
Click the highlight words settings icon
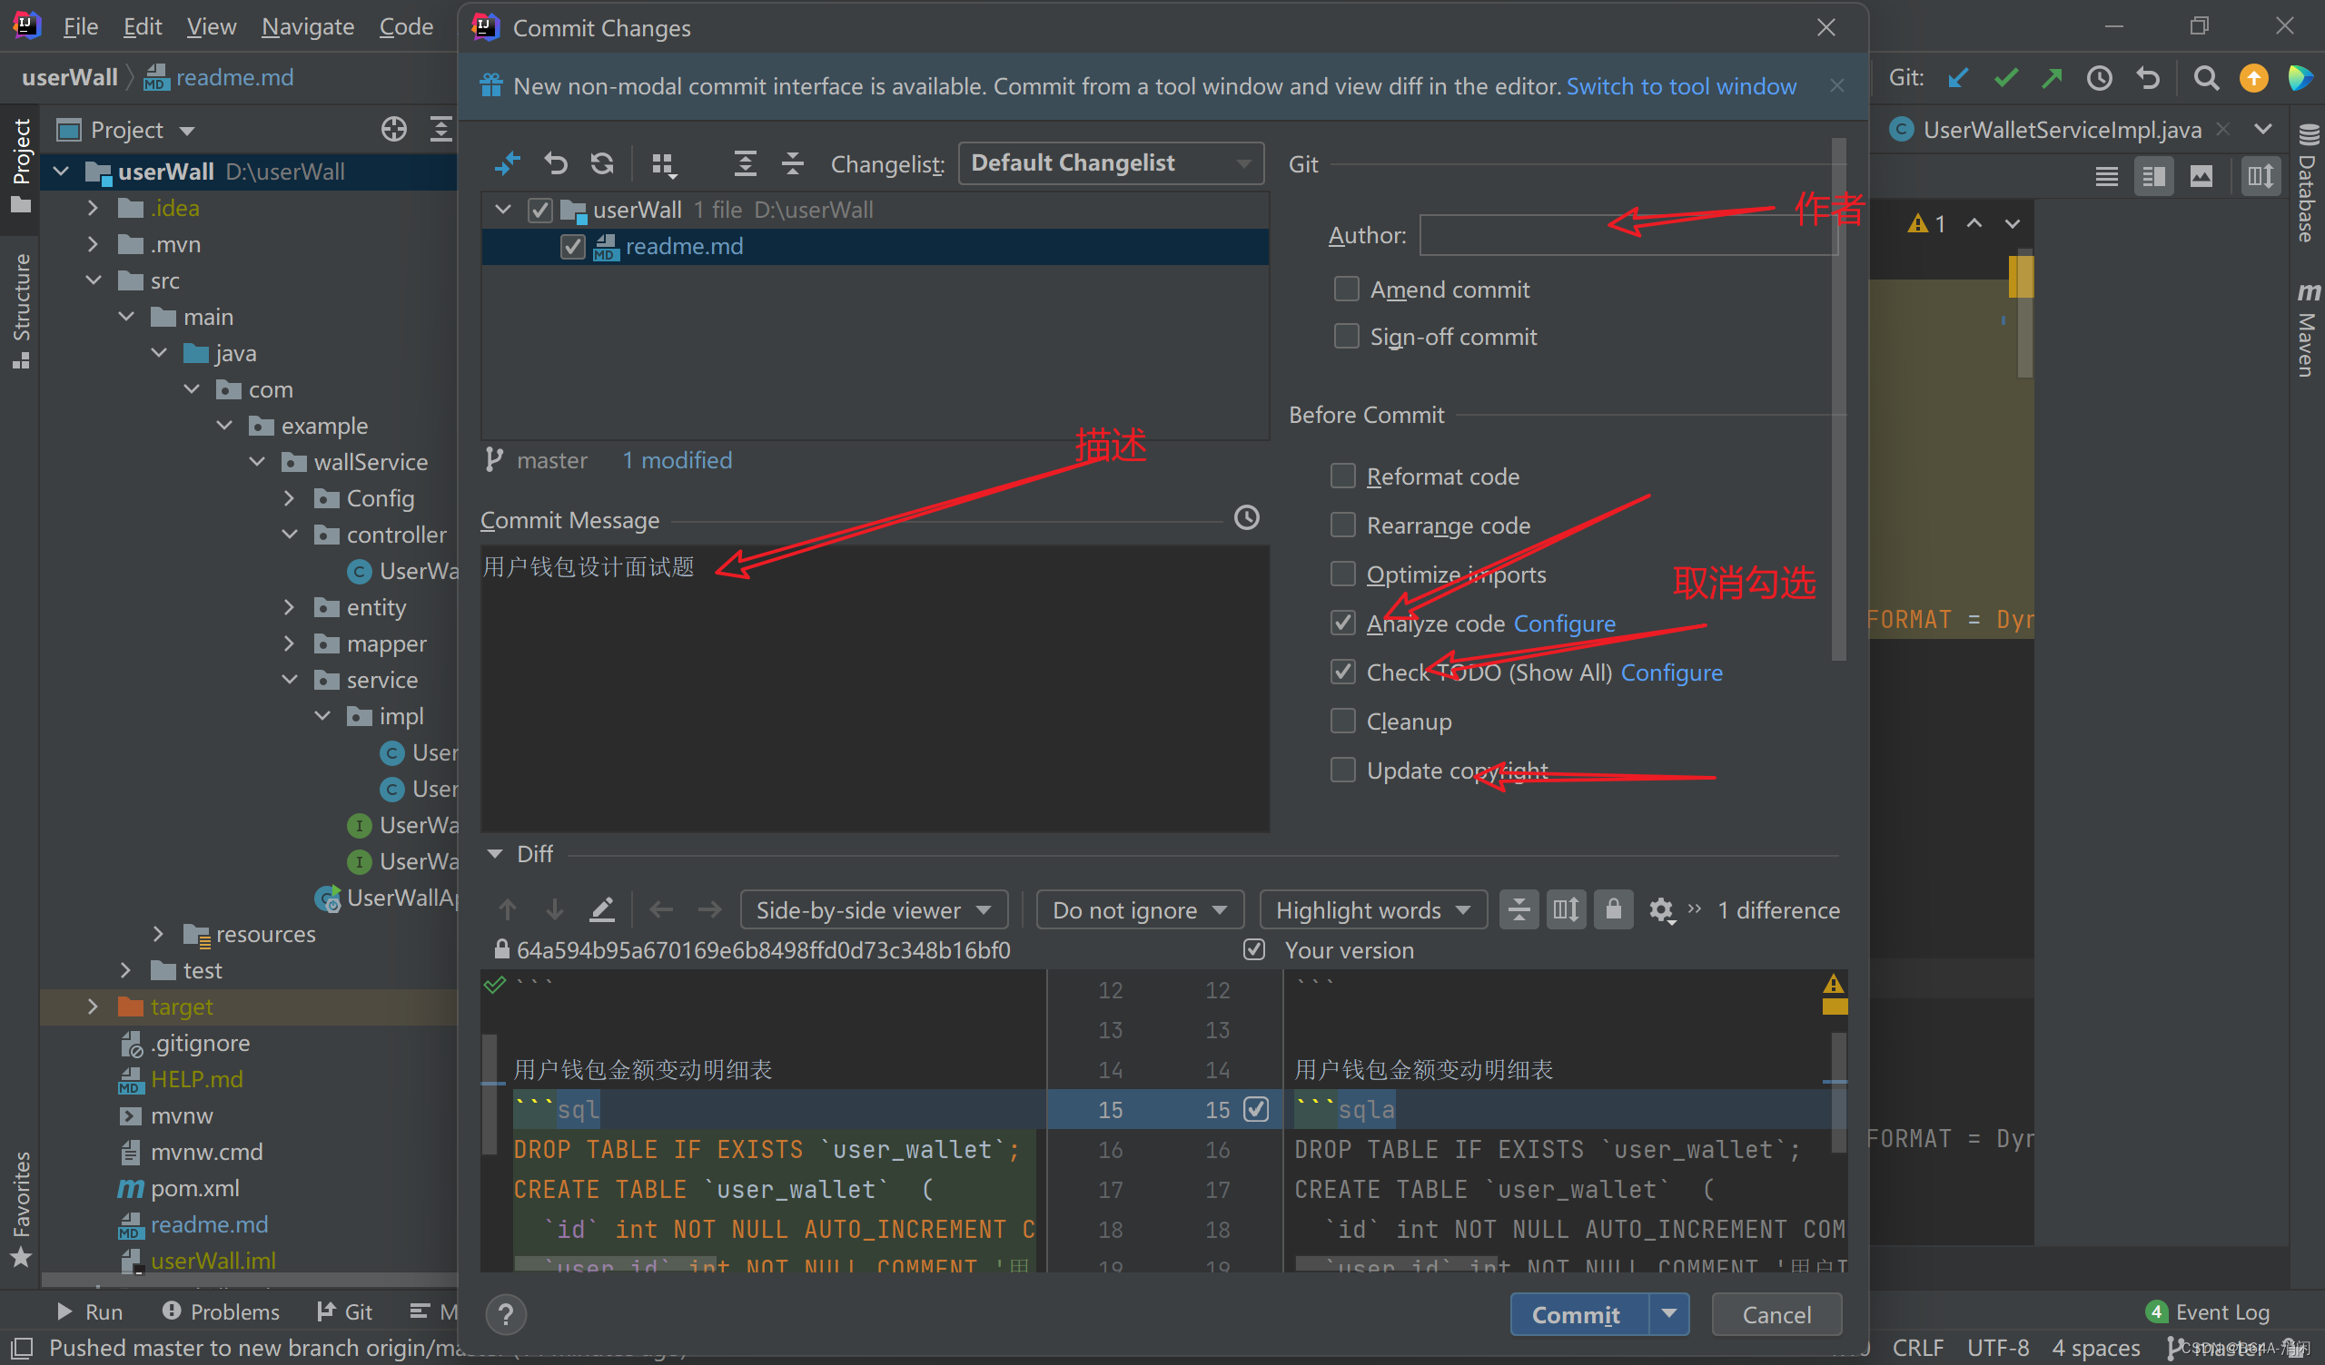pos(1663,908)
